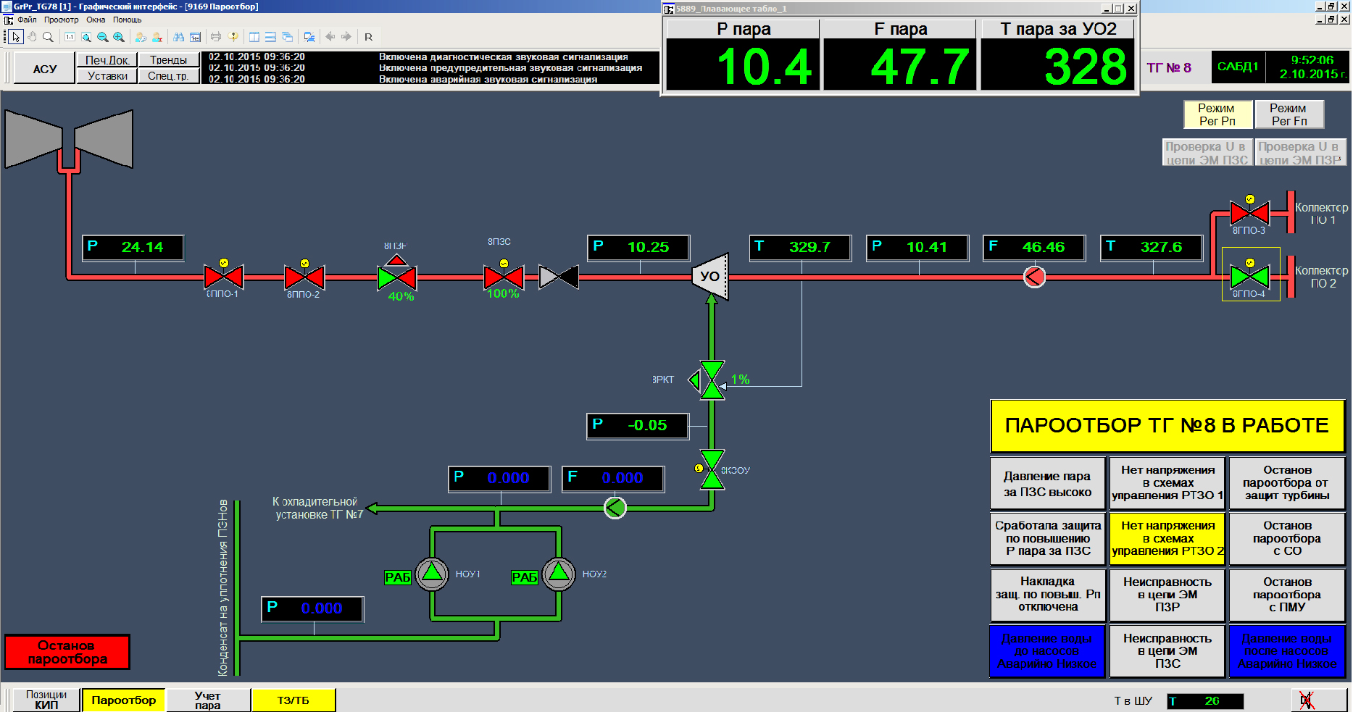Click Проверка U в цепи ЭМ ПЗР
Screen dimensions: 1353x712
pos(1300,153)
